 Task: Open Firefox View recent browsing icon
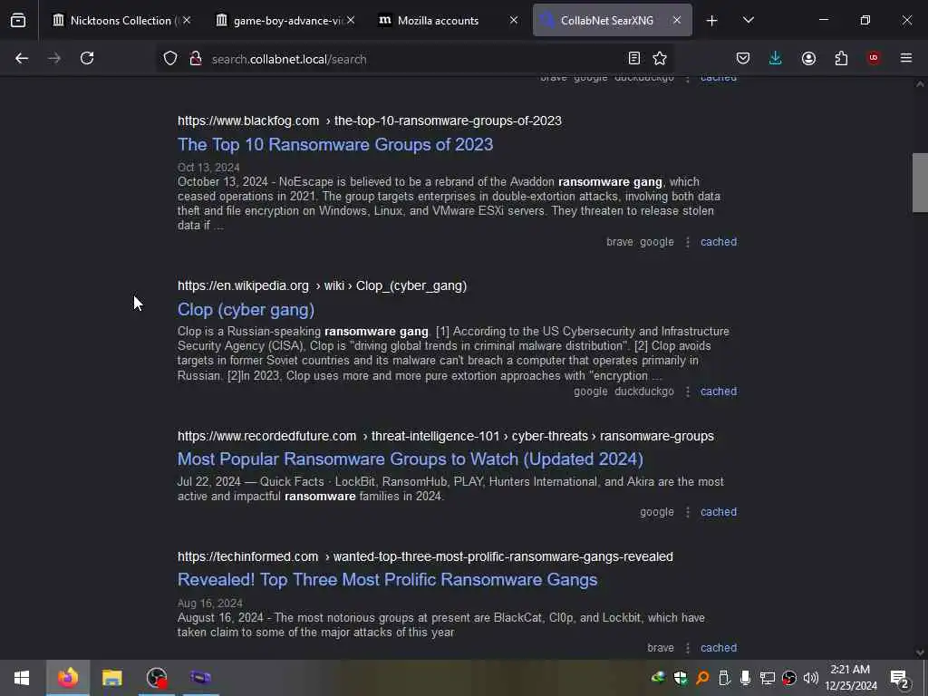tap(18, 21)
